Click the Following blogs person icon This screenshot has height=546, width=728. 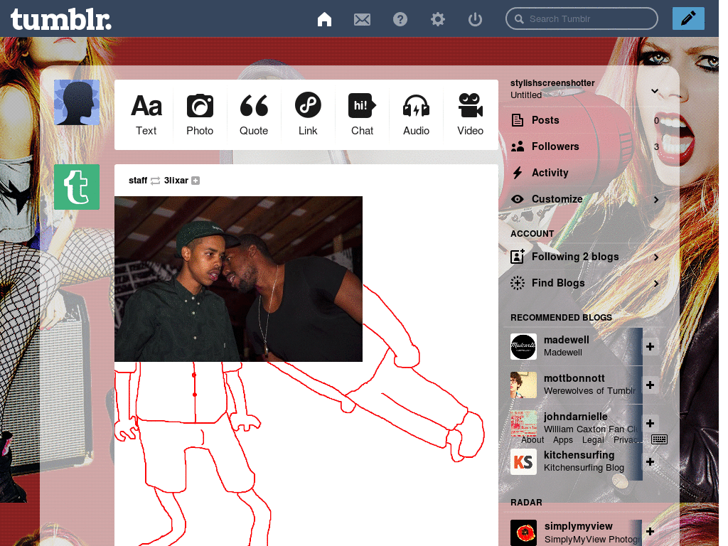(518, 256)
